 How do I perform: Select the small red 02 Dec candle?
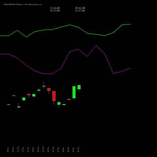click(69, 100)
